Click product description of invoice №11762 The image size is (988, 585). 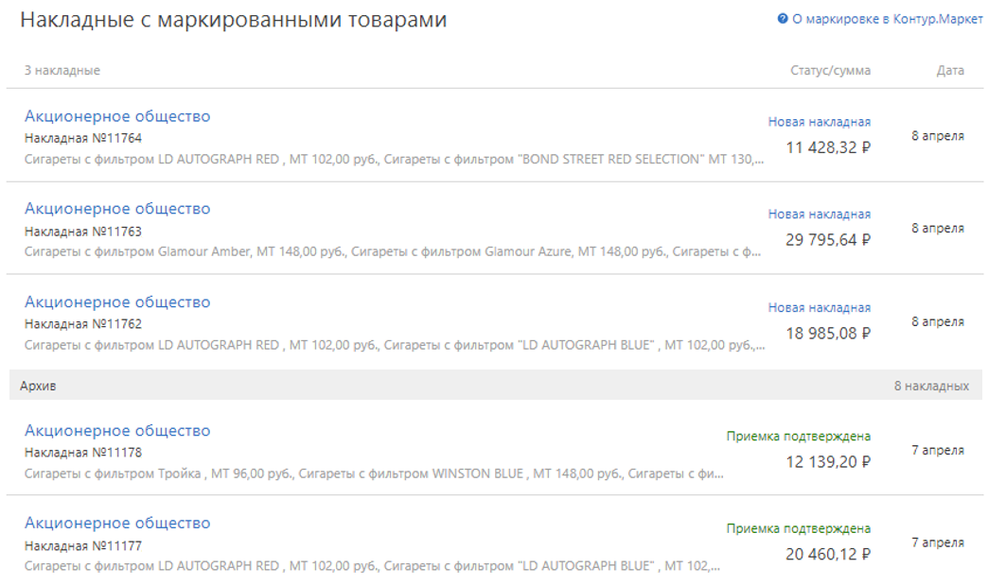click(395, 345)
